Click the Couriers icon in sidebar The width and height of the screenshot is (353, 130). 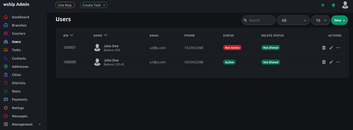pos(6,34)
